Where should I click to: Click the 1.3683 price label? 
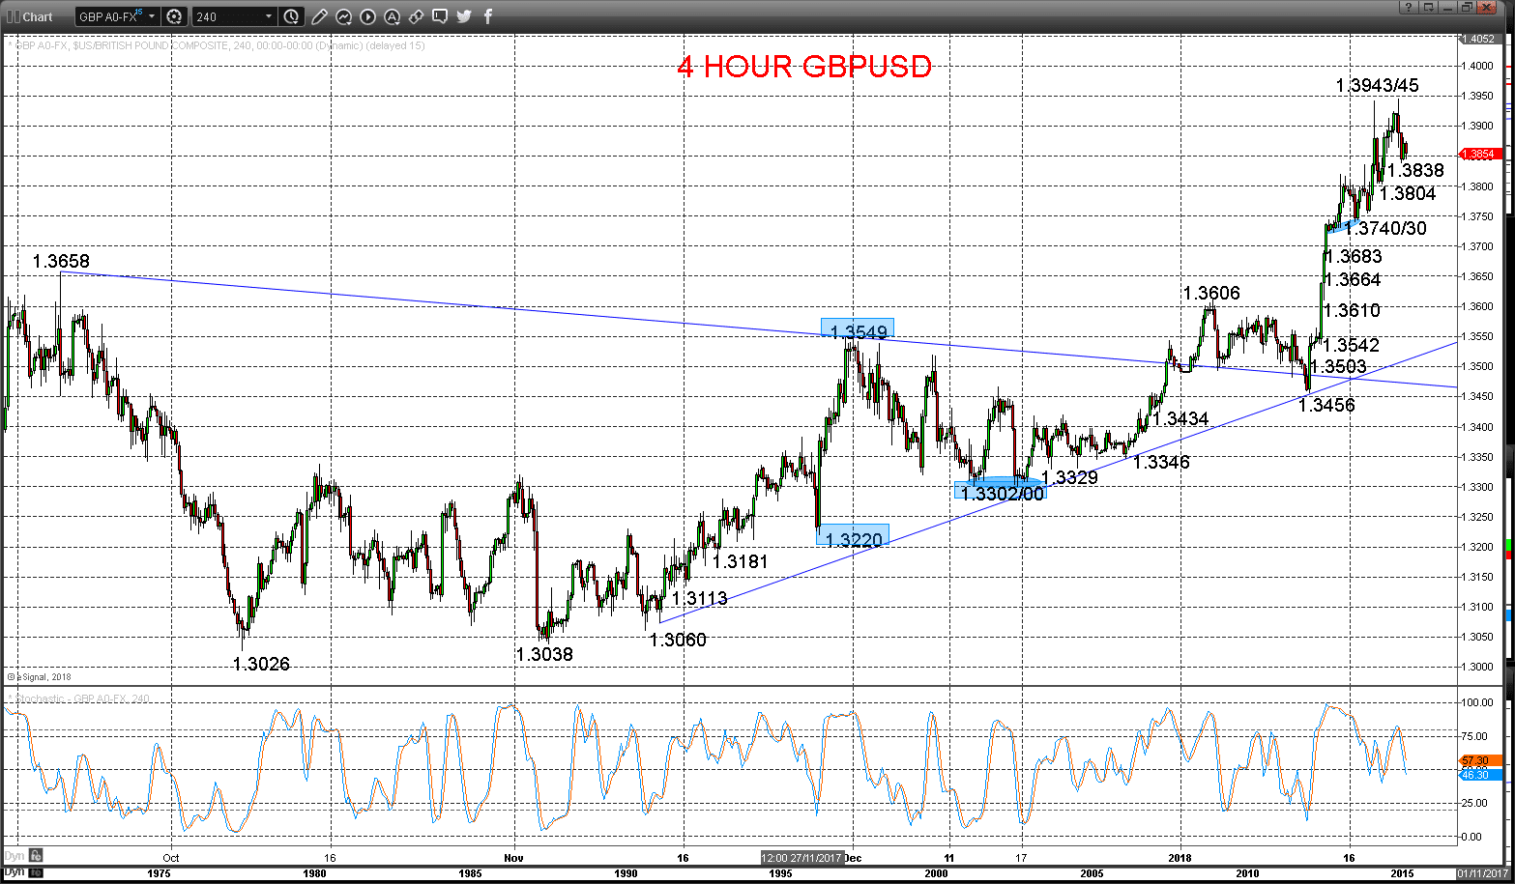pos(1354,256)
